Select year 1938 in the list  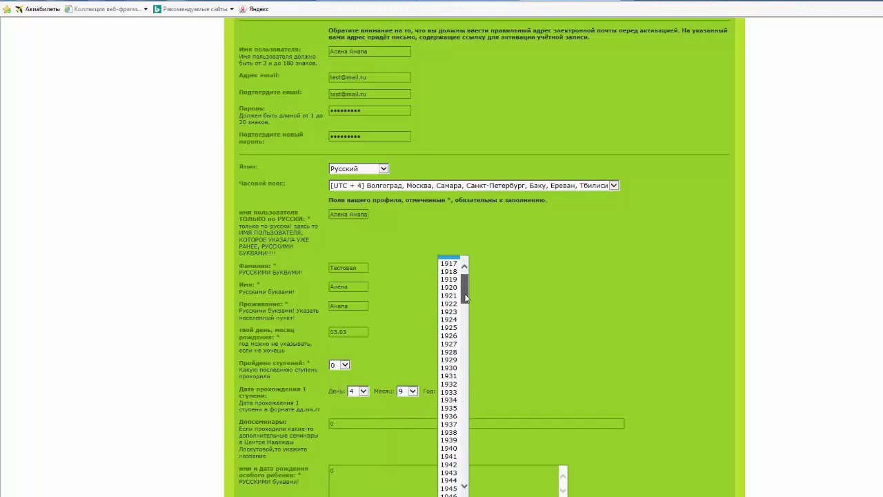coord(448,432)
